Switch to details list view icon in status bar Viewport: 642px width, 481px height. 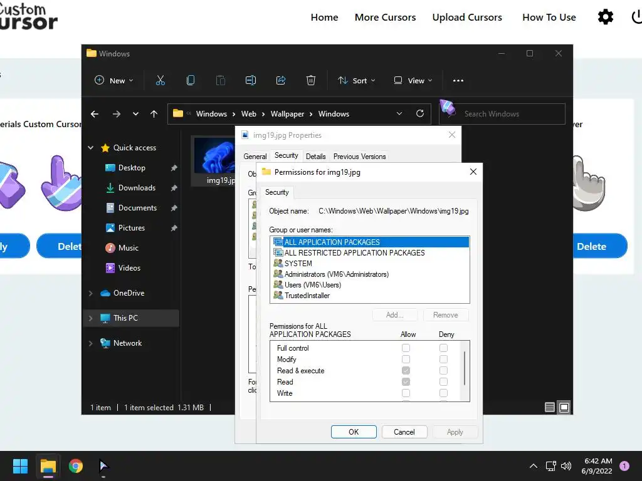549,407
